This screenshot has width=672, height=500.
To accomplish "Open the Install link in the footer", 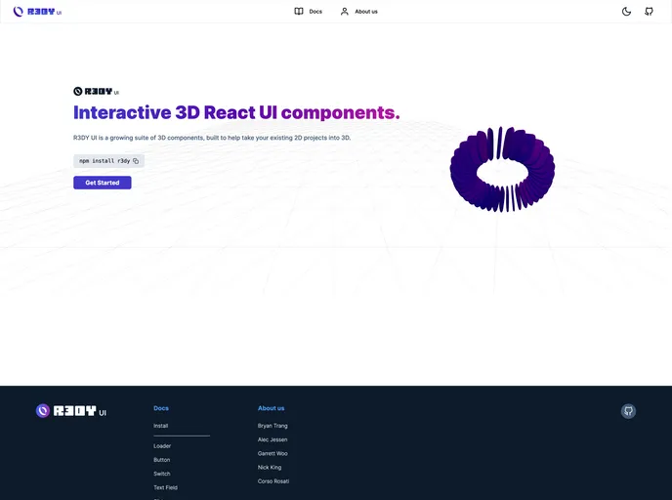I will (161, 426).
